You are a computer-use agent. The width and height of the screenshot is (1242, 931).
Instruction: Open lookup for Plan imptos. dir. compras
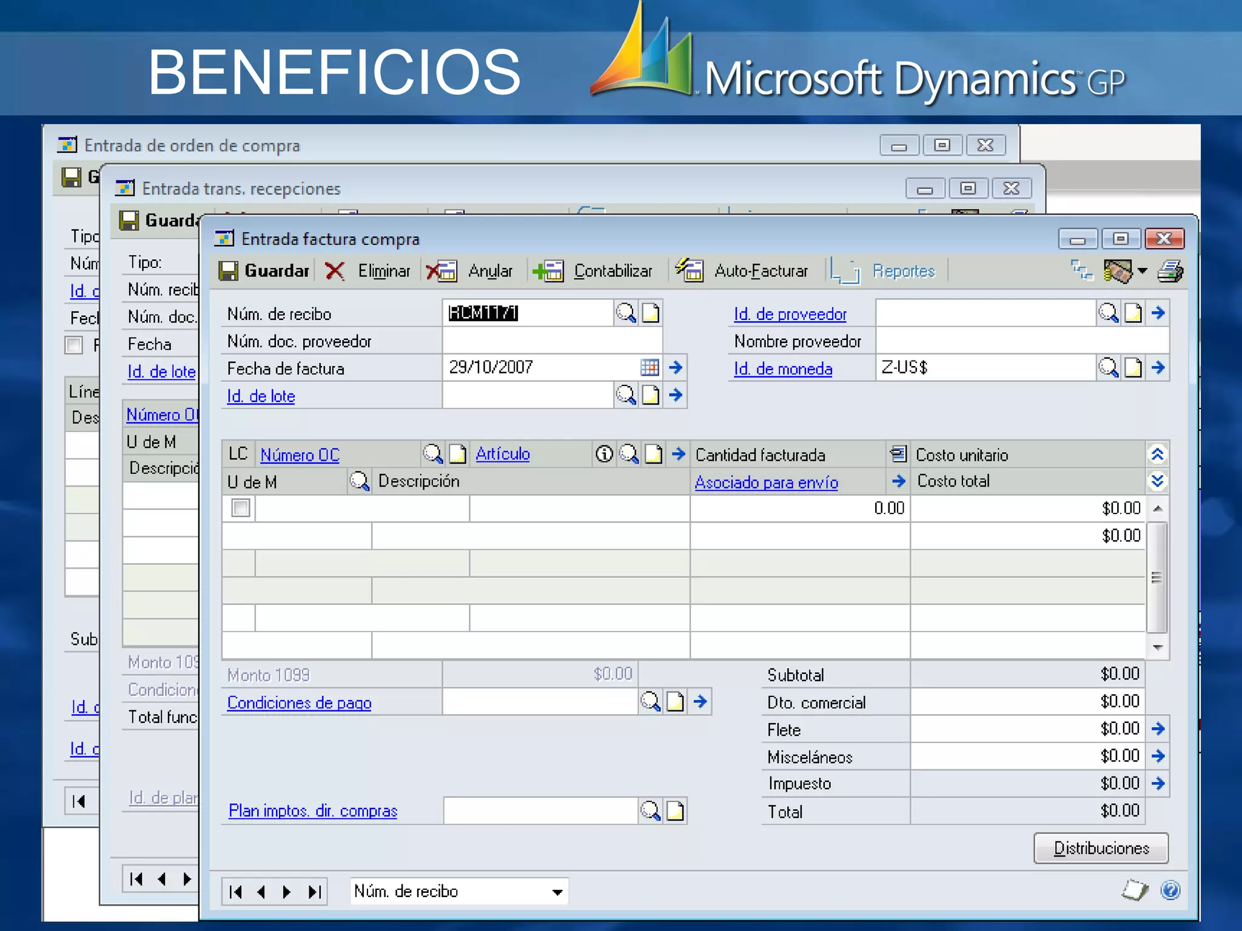click(651, 810)
